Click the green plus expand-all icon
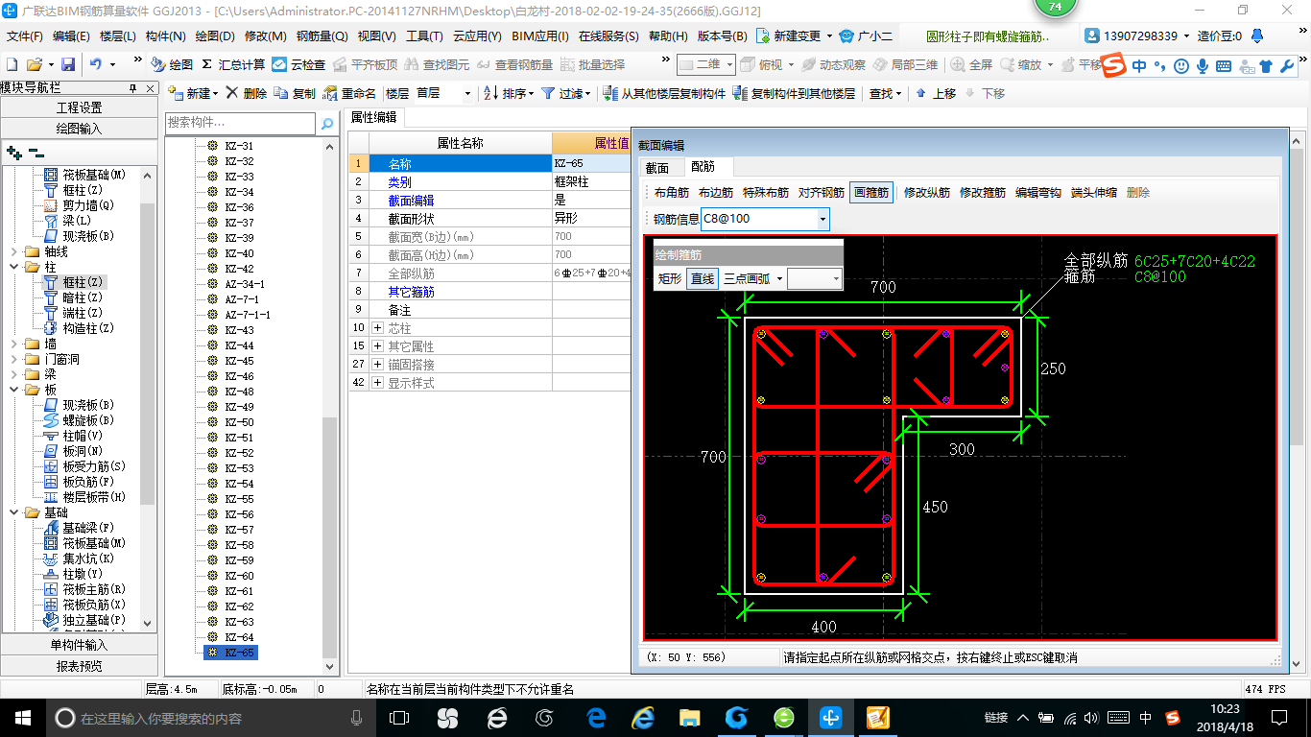The image size is (1311, 737). (13, 153)
